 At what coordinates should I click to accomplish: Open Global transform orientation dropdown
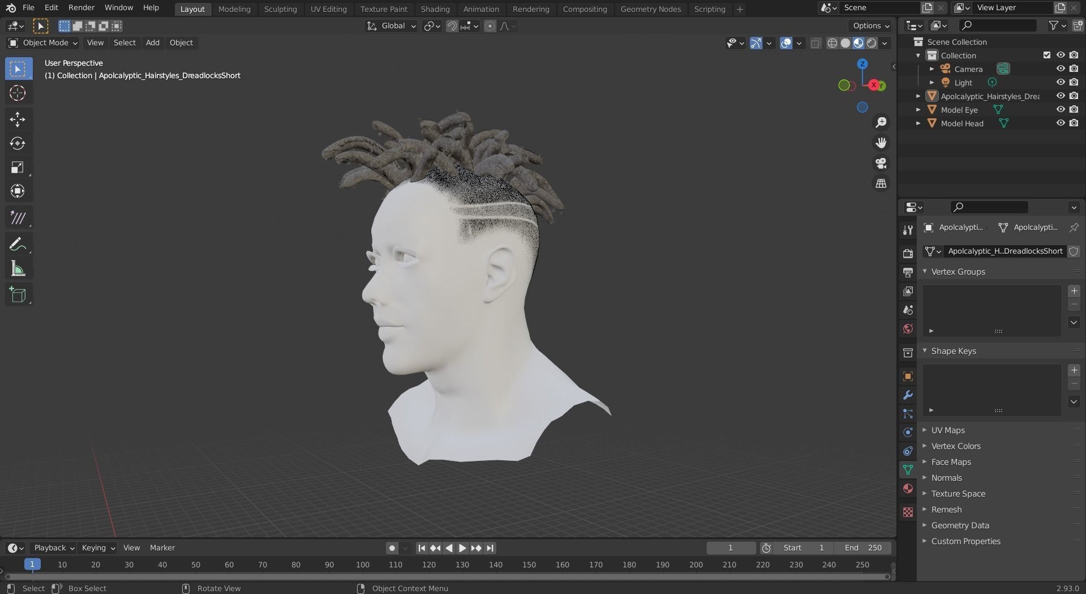(392, 26)
